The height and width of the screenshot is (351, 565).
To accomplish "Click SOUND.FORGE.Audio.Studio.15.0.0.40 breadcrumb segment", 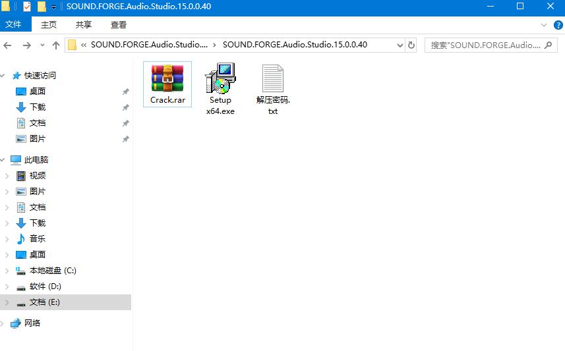I will [x=295, y=45].
